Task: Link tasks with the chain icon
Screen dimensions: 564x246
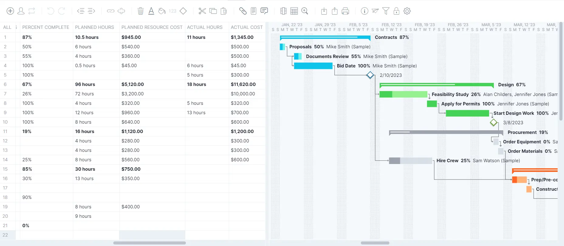Action: coord(111,11)
